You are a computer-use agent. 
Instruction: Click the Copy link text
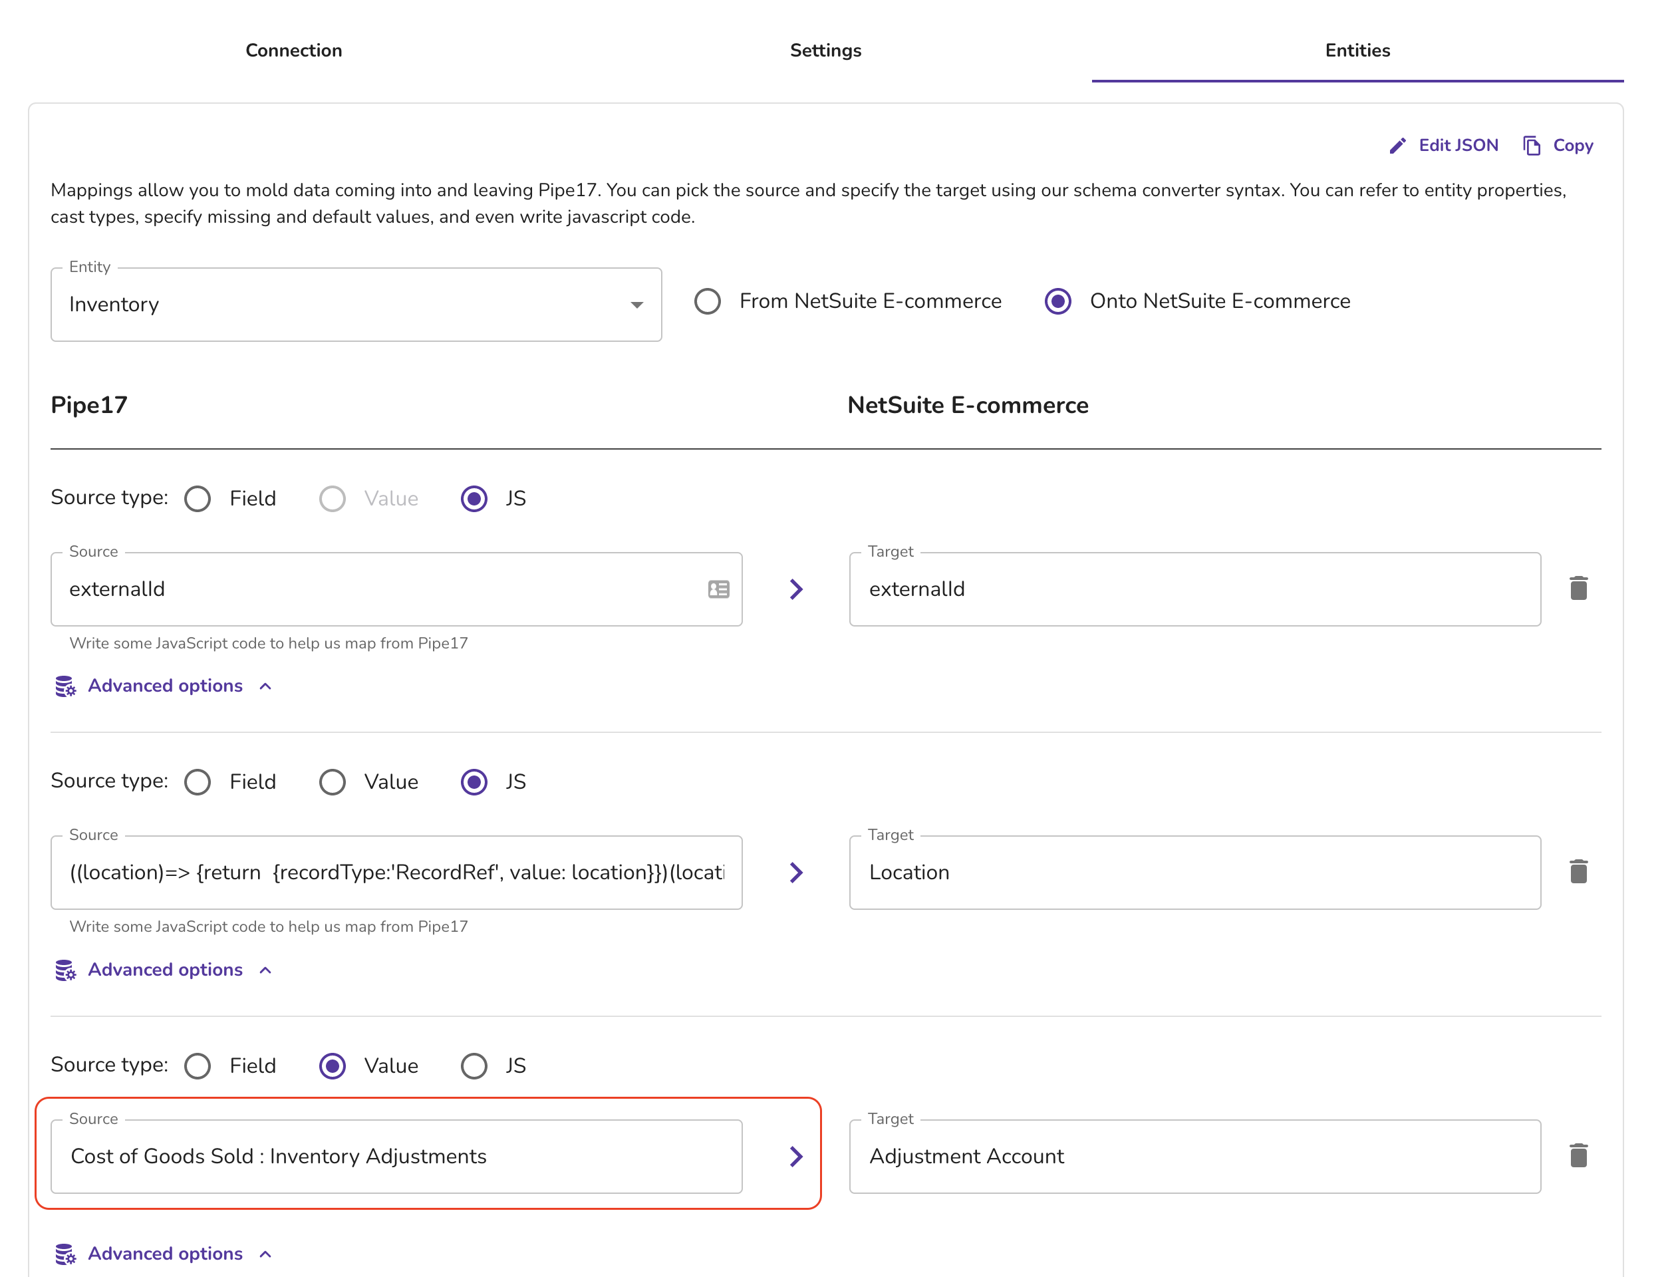(1573, 145)
